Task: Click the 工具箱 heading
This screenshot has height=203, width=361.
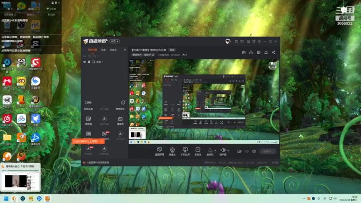Action: point(88,102)
